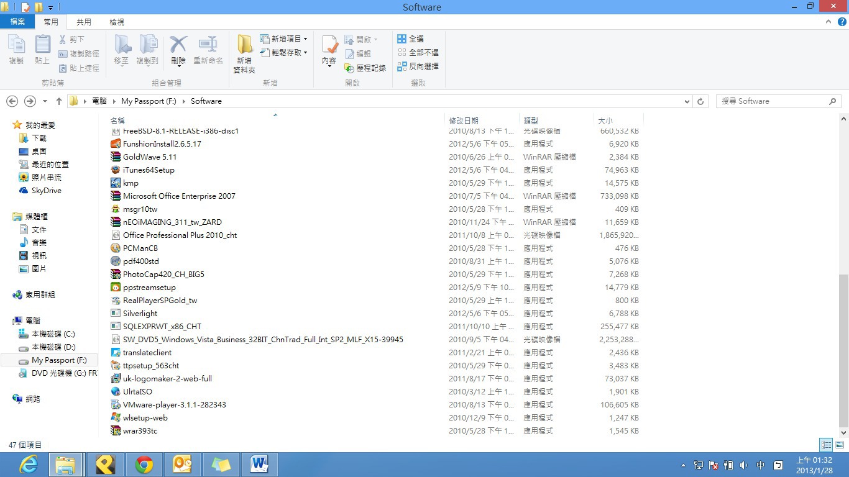Select DVD 光碟機 (G:) in sidebar

pyautogui.click(x=58, y=373)
